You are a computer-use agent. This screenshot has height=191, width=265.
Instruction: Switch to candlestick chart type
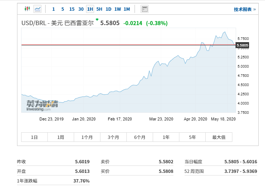[27, 9]
